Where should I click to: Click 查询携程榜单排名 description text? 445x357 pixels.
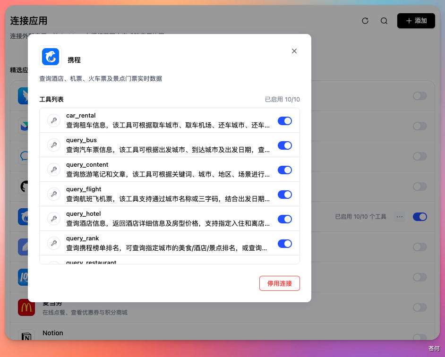(167, 248)
